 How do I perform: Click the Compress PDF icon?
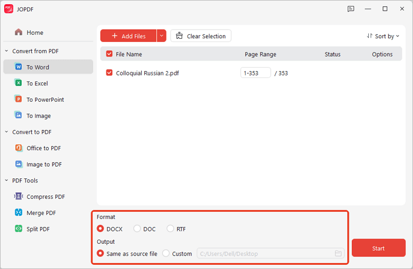19,197
